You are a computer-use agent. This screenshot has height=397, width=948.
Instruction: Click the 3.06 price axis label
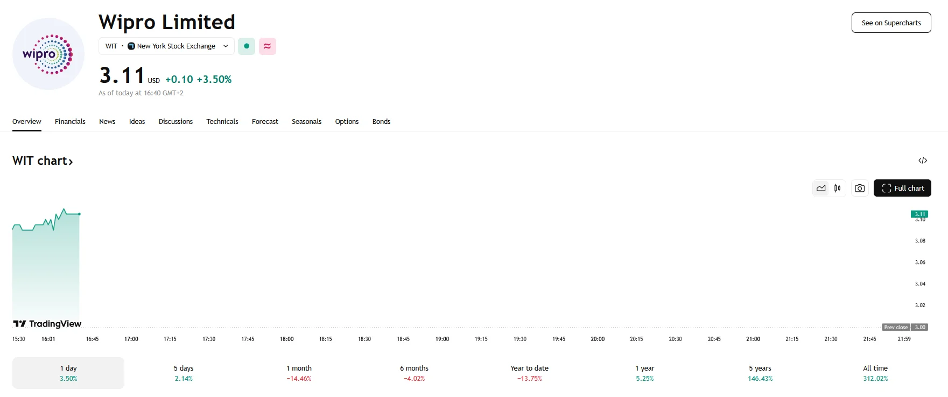click(920, 262)
